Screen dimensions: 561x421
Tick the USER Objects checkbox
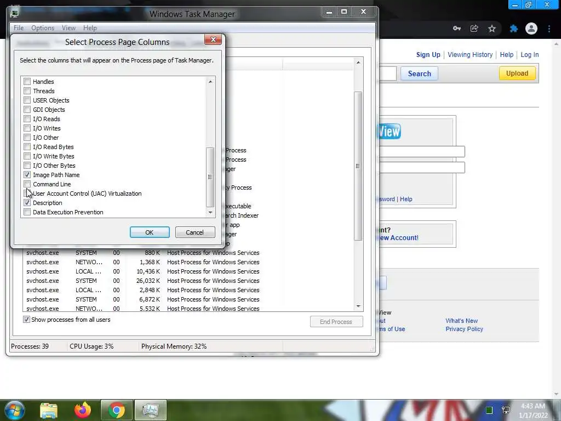[x=27, y=100]
